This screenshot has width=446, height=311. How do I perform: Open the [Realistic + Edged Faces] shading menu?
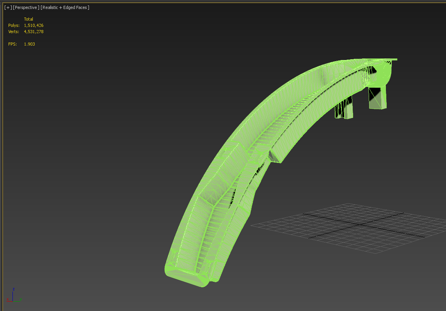point(65,7)
